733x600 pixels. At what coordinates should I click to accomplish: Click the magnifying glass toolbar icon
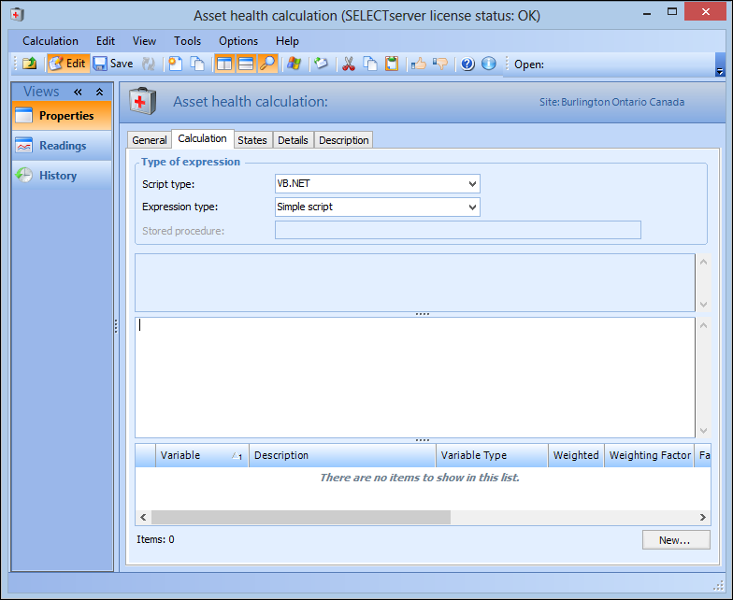(267, 64)
